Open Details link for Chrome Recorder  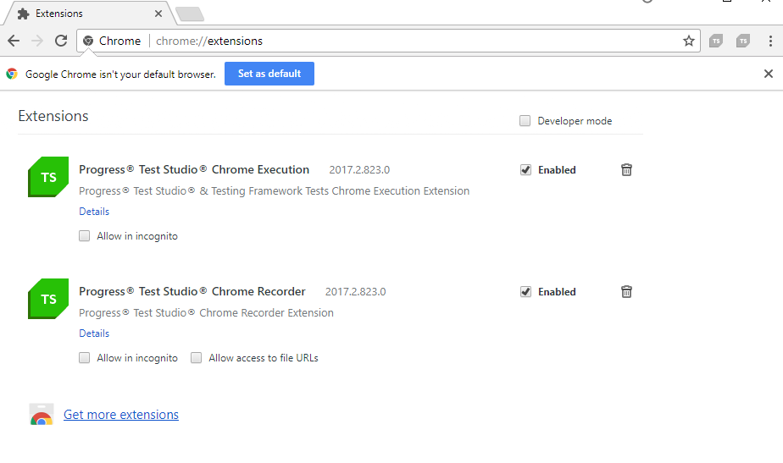pyautogui.click(x=94, y=333)
